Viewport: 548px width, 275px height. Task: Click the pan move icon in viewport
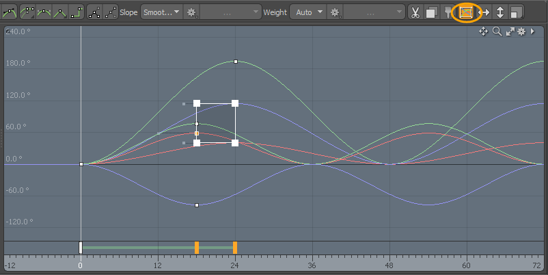[484, 31]
